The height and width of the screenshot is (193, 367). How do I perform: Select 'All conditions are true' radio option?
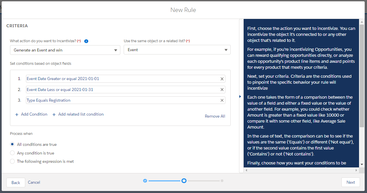(12, 145)
